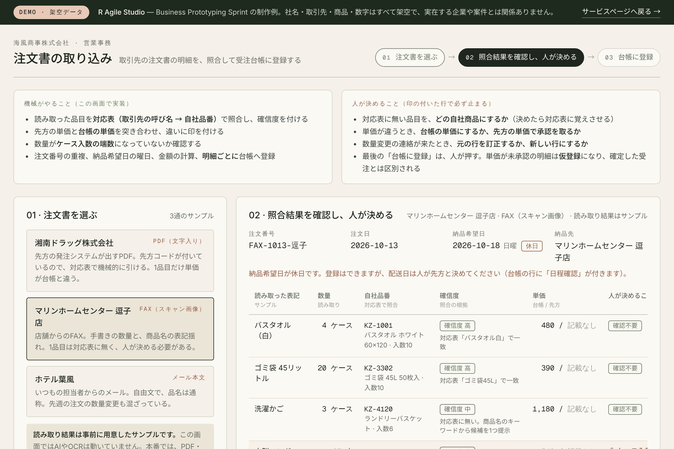Click 確信度 高 badge in バスタオル row
This screenshot has width=674, height=449.
(457, 326)
